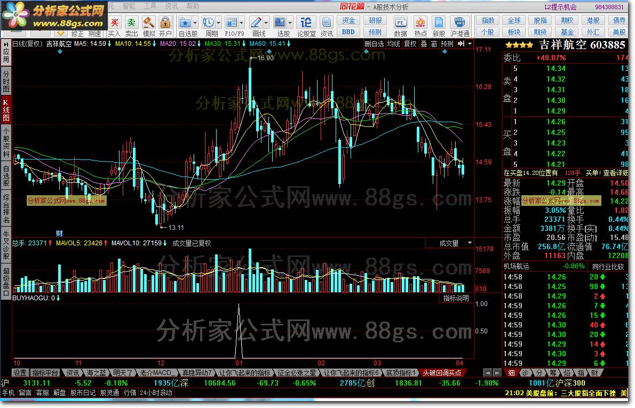Open 超级盘口 in left sidebar

[6, 281]
